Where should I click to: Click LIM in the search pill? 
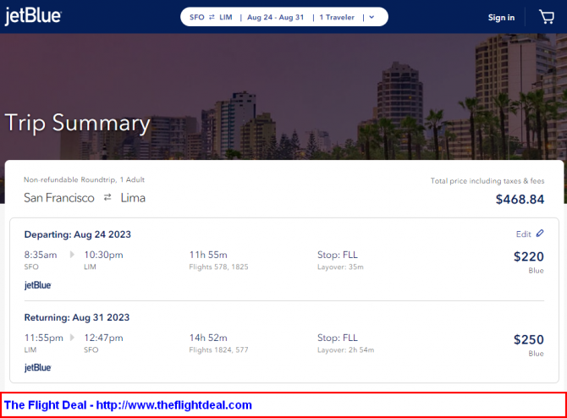[226, 17]
